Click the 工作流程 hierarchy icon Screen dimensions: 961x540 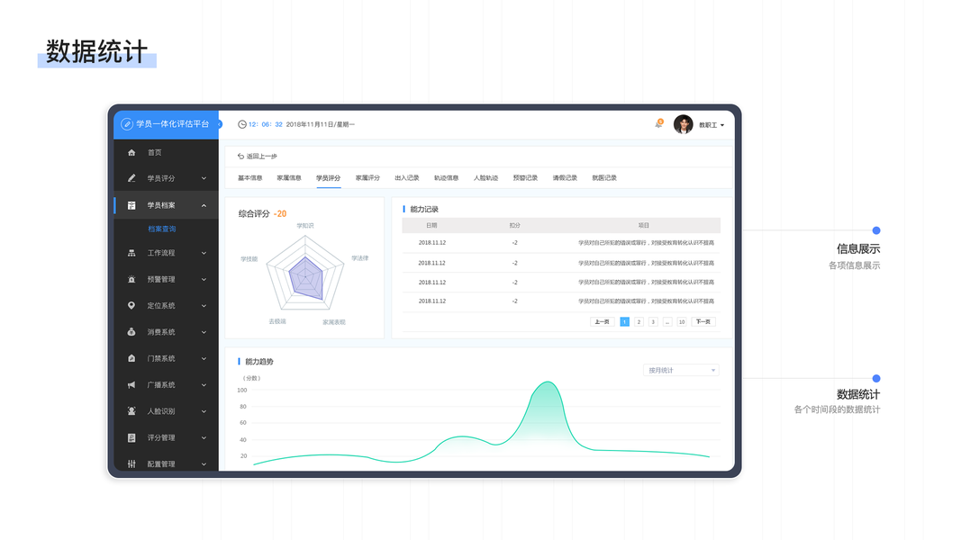click(x=131, y=253)
